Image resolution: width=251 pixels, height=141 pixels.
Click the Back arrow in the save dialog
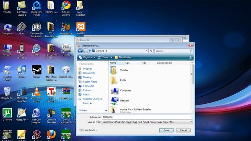pyautogui.click(x=80, y=51)
